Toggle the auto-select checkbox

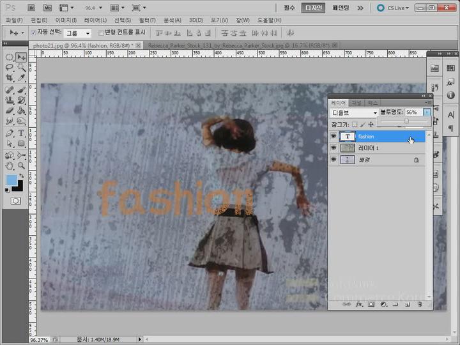pos(33,33)
